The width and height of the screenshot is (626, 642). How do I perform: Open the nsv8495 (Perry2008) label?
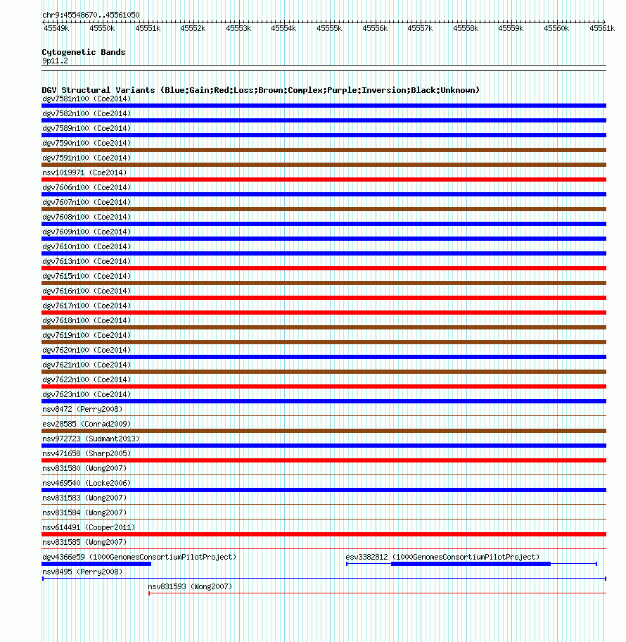(x=82, y=572)
